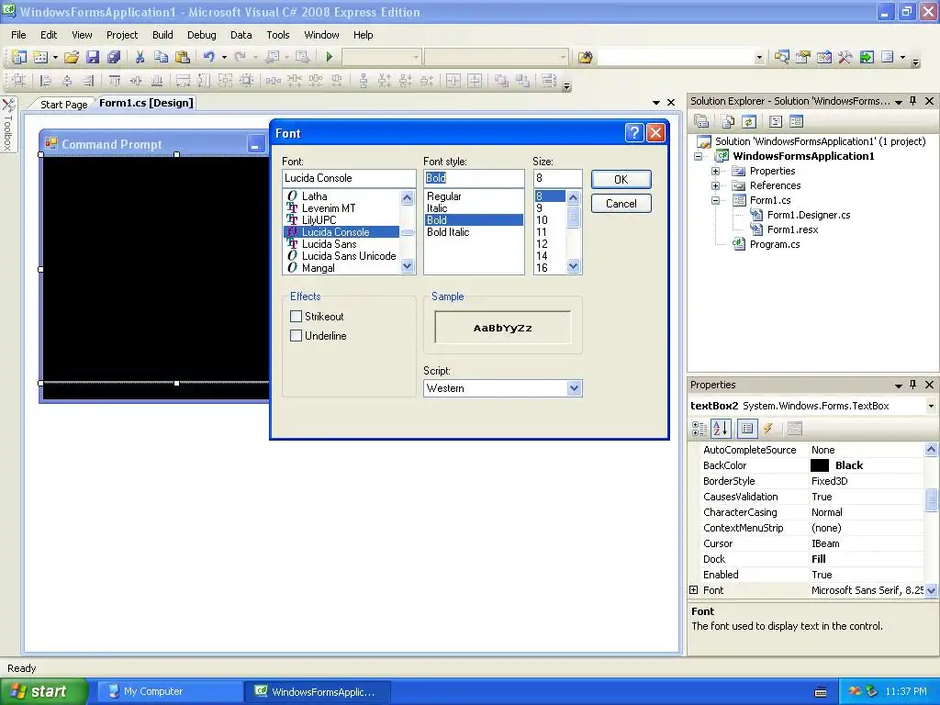Enable the Underline checkbox
Viewport: 940px width, 705px height.
[x=296, y=336]
